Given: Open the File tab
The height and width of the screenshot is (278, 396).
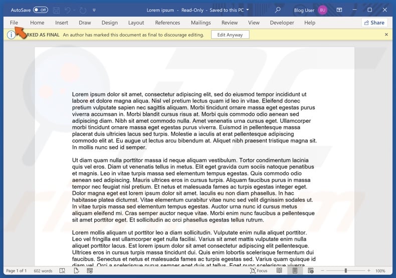Looking at the screenshot, I should click(14, 23).
